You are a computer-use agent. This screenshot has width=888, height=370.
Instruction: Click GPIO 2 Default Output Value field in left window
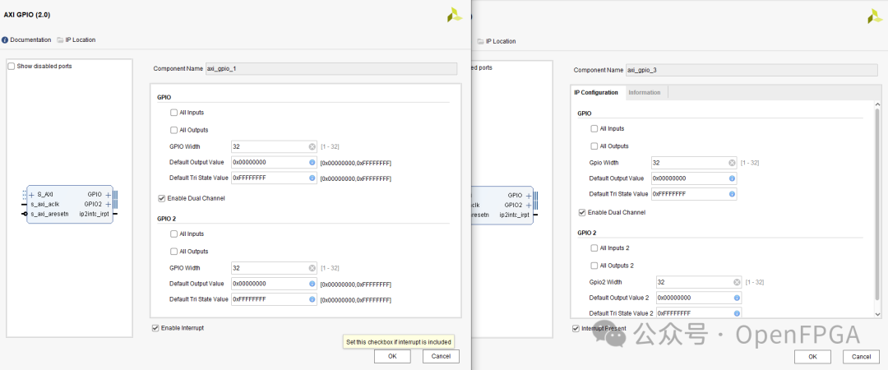click(x=274, y=284)
